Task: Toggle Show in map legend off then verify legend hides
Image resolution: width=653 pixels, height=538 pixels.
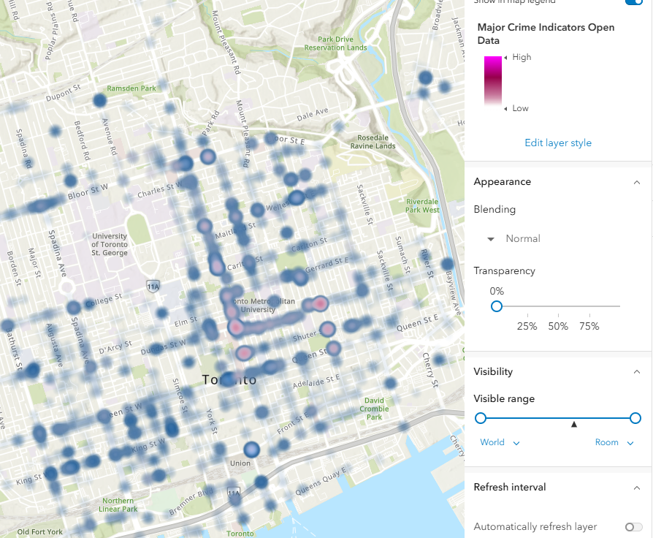Action: click(x=633, y=3)
